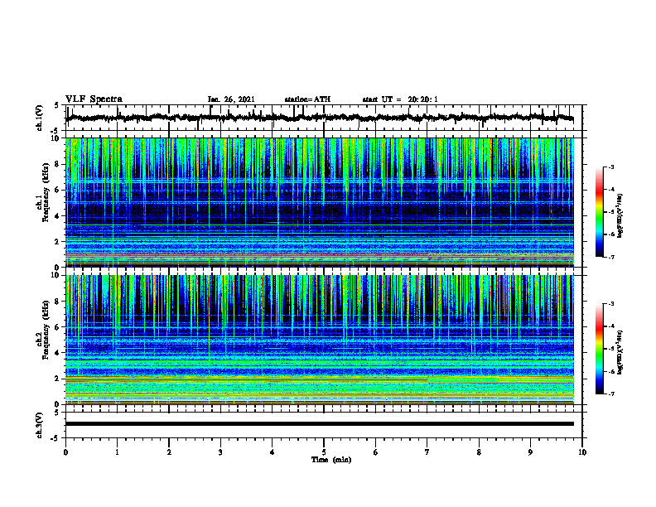
Task: Click the time axis tick label 4
Action: (272, 452)
